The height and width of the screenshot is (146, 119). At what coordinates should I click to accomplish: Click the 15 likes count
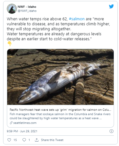[15, 140]
